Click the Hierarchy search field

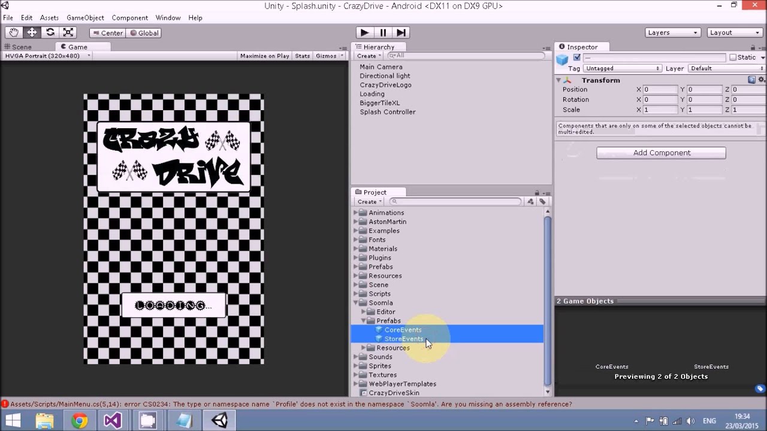(466, 56)
